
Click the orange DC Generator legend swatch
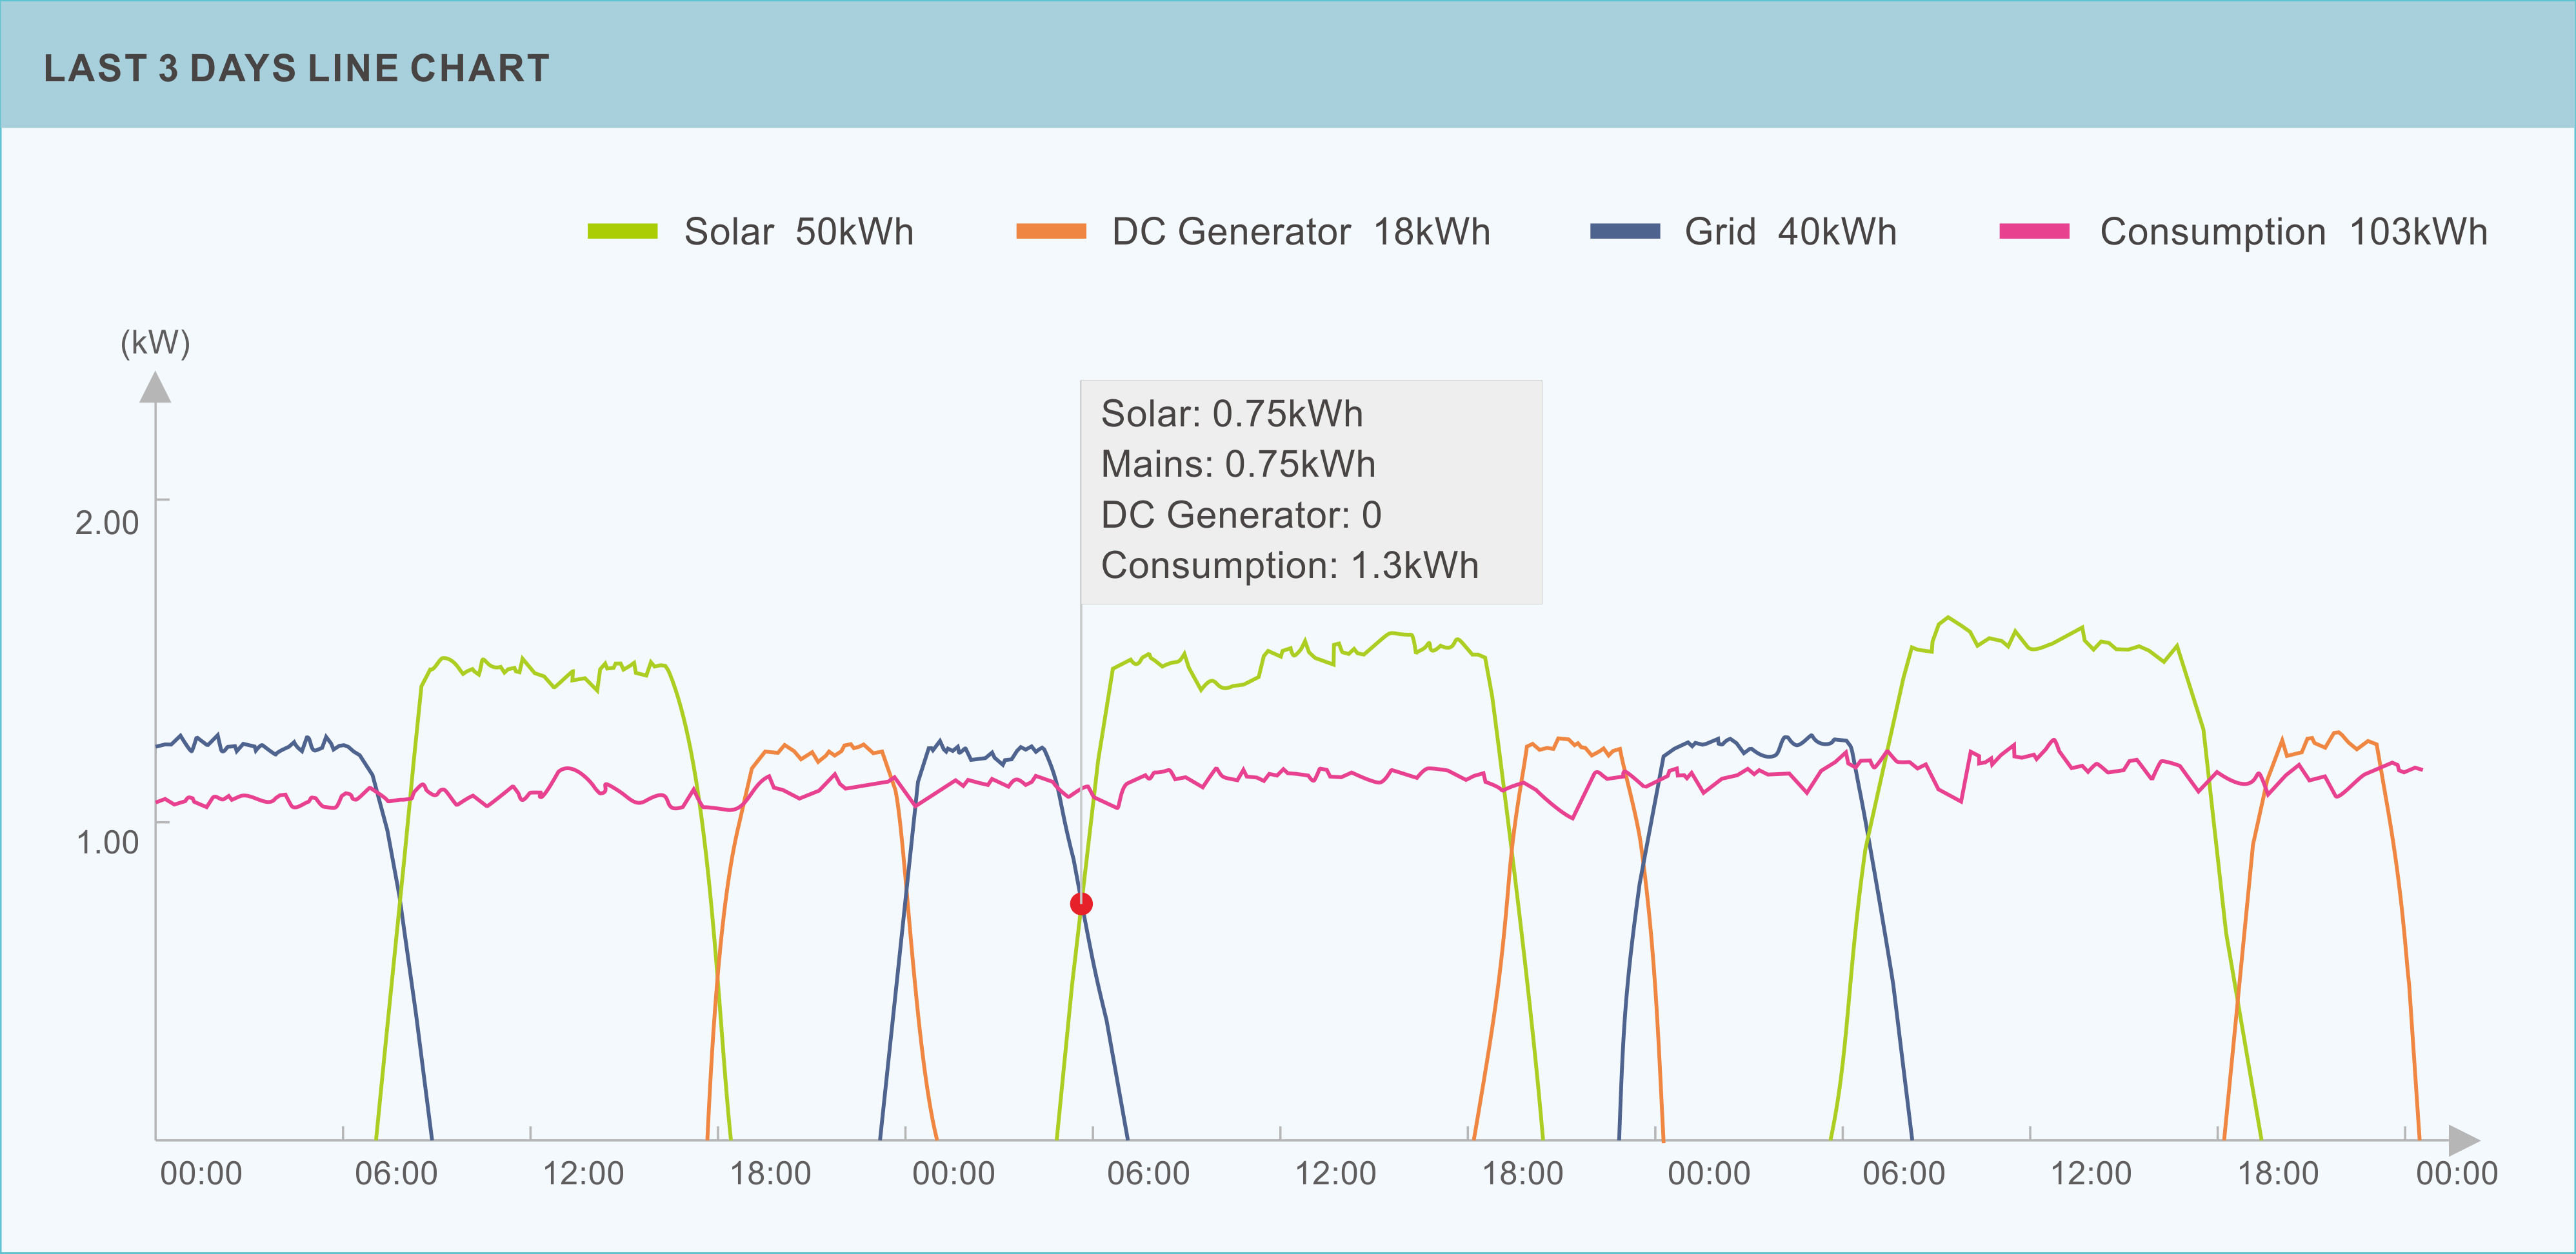tap(1051, 231)
